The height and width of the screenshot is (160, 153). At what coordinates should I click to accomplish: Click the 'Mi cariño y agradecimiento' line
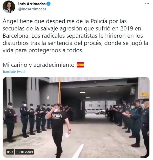pos(38,65)
